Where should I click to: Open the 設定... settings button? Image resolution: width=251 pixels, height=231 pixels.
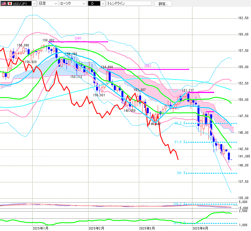(x=163, y=4)
